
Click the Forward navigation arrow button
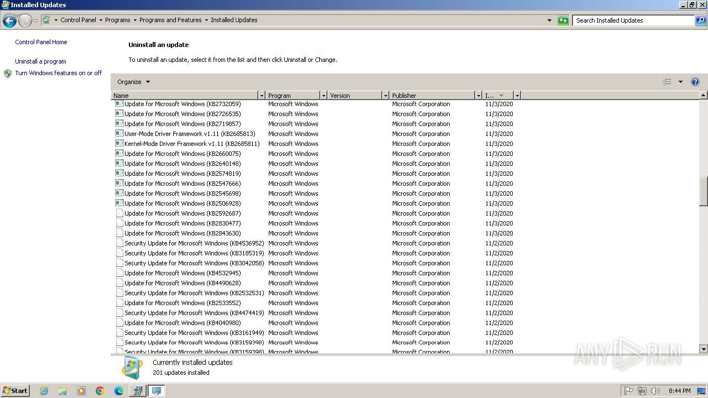pyautogui.click(x=25, y=21)
